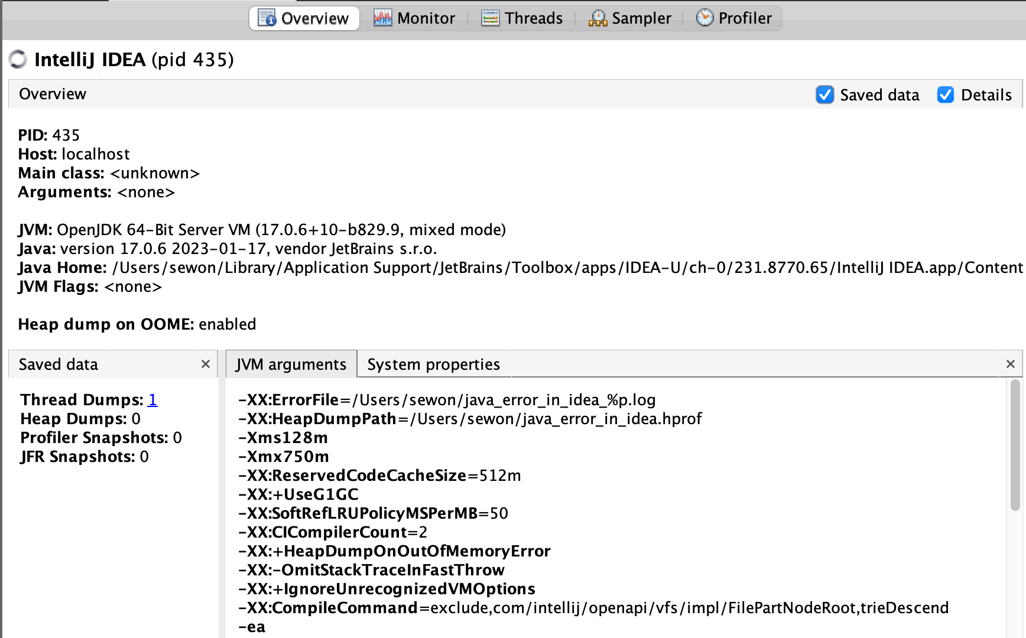The width and height of the screenshot is (1026, 638).
Task: Close the JVM arguments details panel
Action: pos(1011,364)
